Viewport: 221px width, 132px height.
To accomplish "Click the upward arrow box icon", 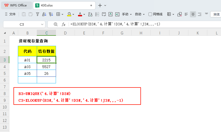I will pos(110,14).
